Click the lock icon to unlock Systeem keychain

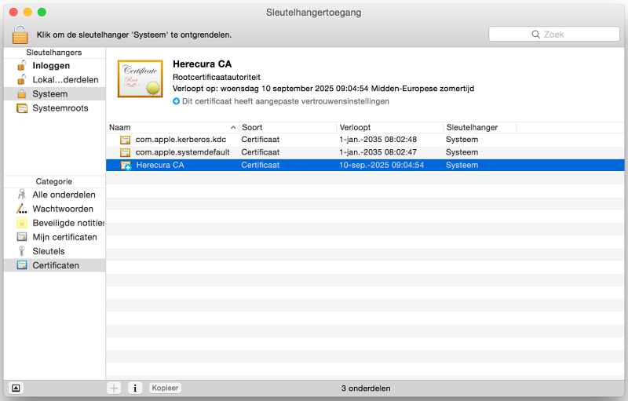[x=20, y=34]
